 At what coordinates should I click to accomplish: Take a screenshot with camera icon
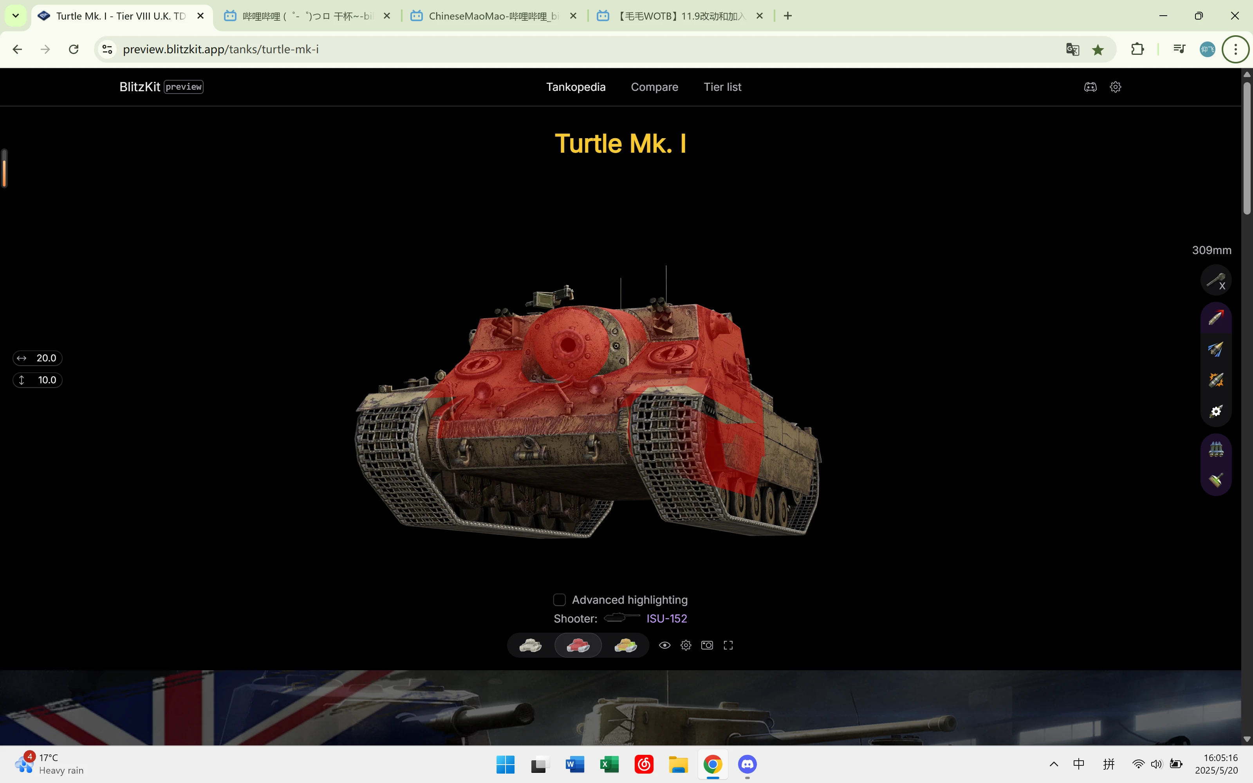(x=707, y=645)
